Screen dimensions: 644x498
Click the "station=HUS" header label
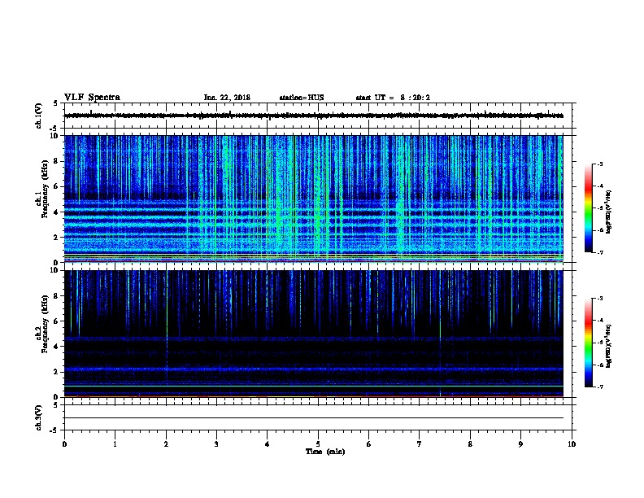tap(302, 98)
